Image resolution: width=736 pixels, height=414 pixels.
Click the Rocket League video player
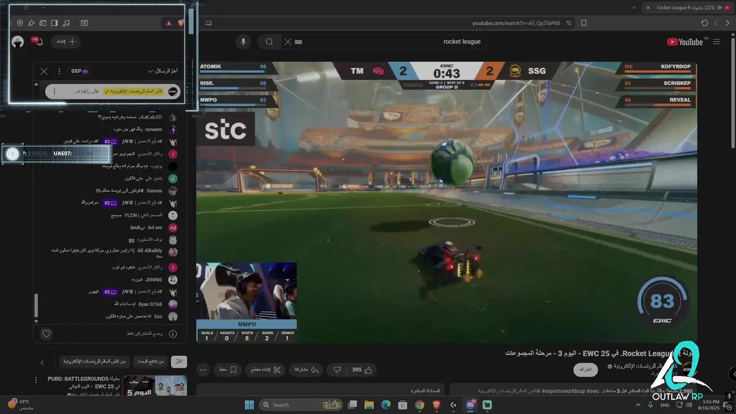(446, 202)
